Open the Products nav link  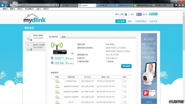click(x=130, y=21)
